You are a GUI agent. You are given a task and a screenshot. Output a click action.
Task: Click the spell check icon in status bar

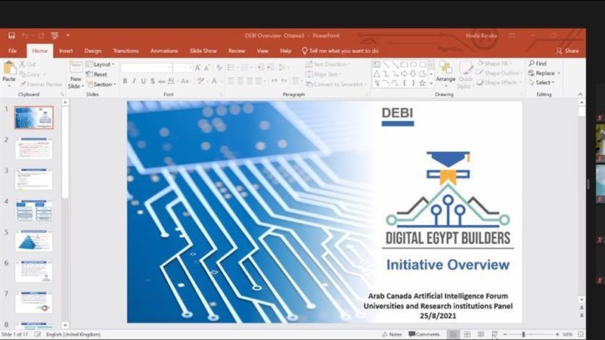tap(37, 334)
